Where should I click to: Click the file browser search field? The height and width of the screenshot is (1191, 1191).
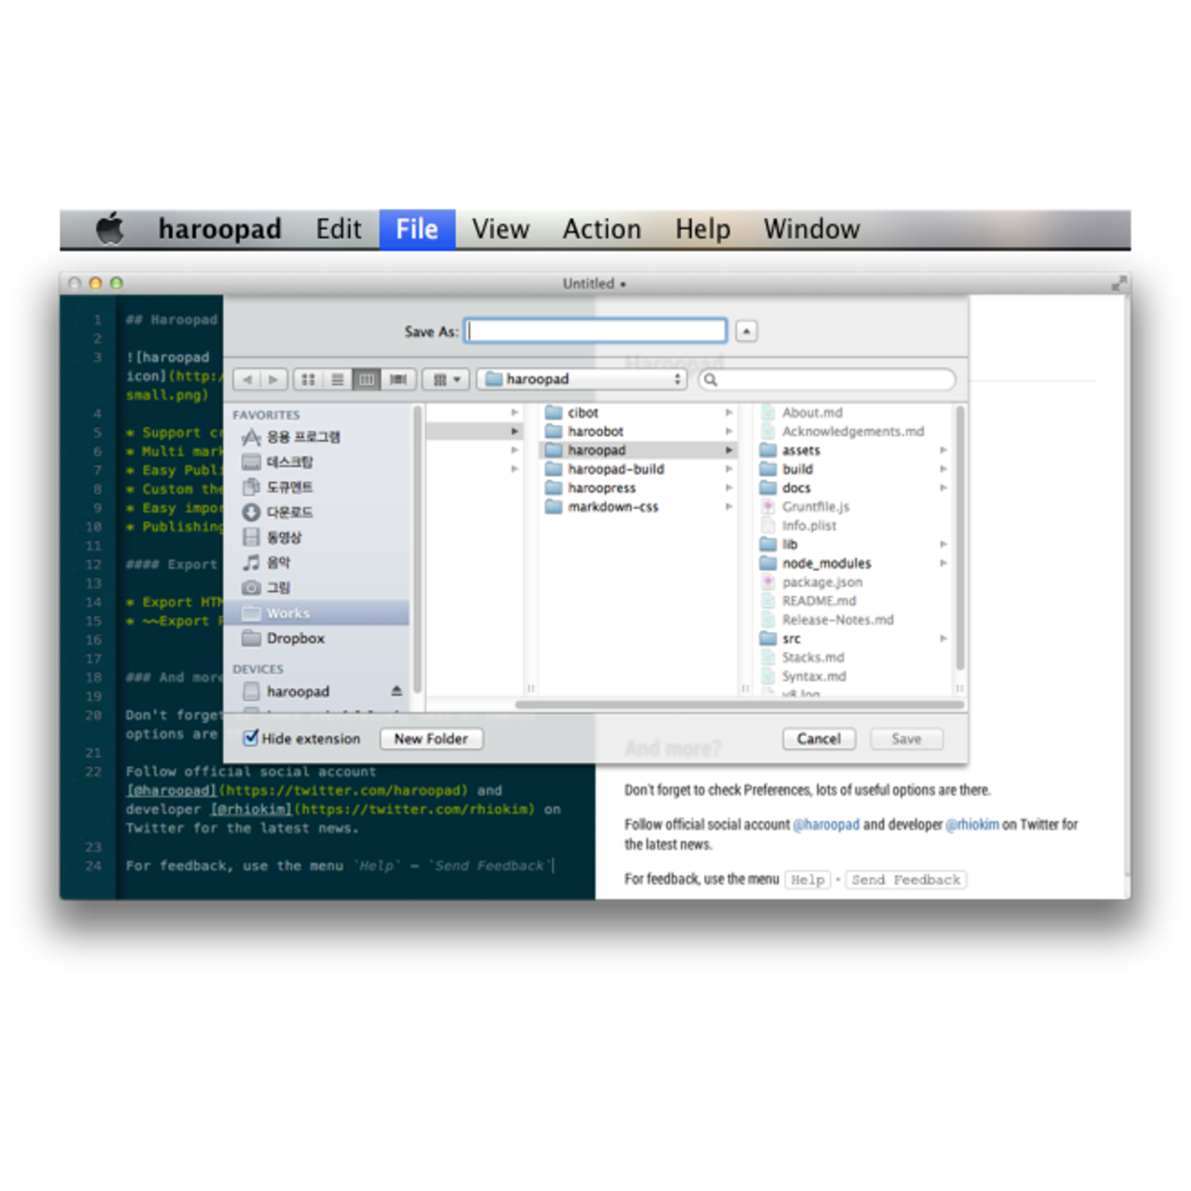coord(828,380)
